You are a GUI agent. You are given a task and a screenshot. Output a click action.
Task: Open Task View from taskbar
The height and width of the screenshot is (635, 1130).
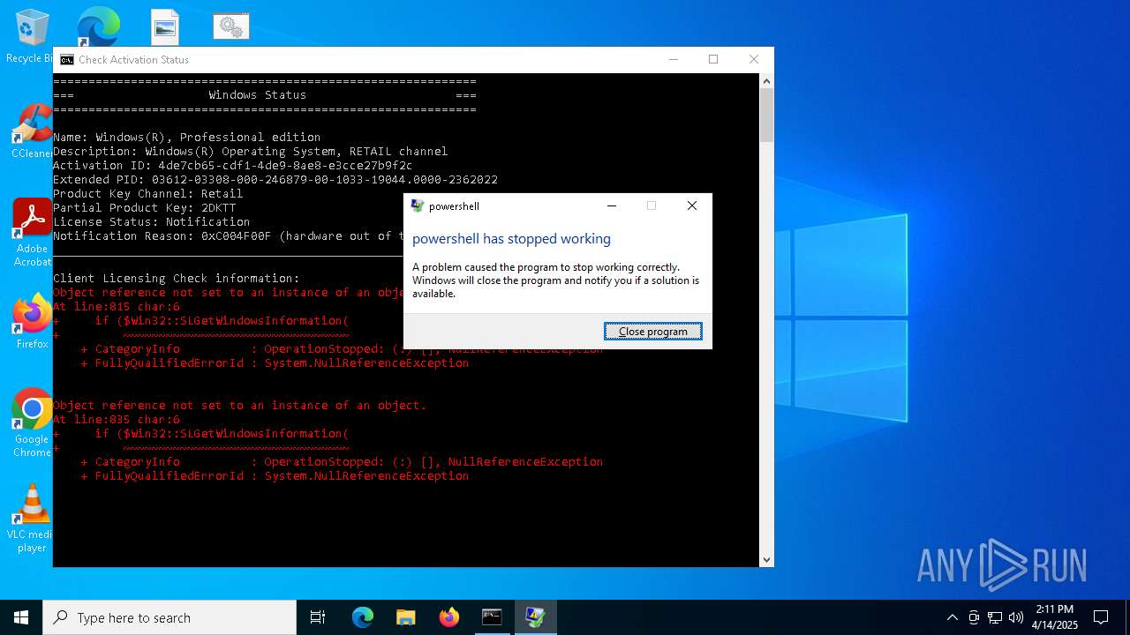click(x=318, y=617)
